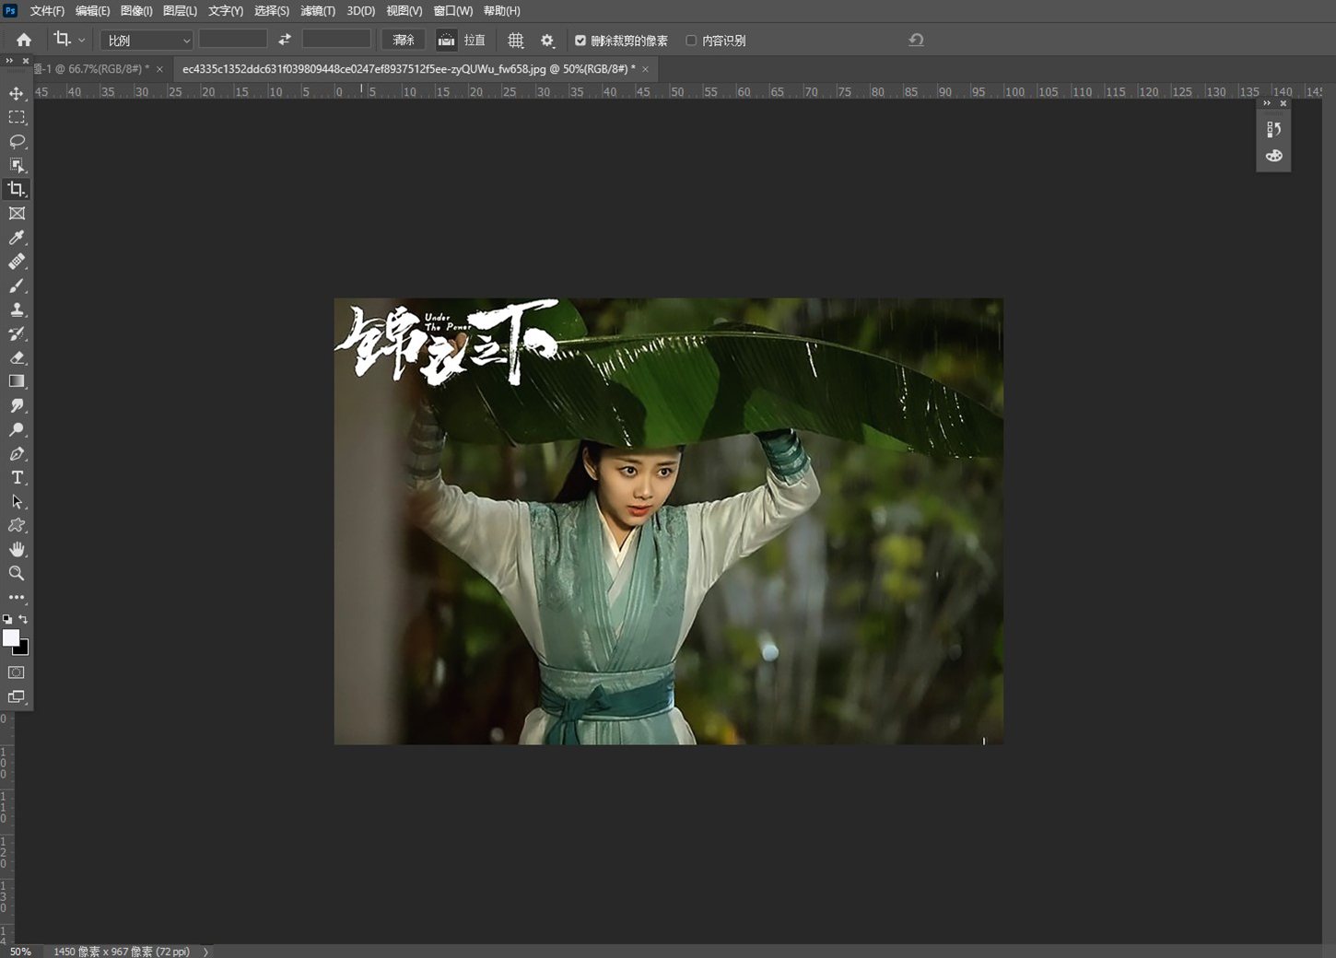Click the image size status bar text
1336x958 pixels.
click(x=120, y=951)
